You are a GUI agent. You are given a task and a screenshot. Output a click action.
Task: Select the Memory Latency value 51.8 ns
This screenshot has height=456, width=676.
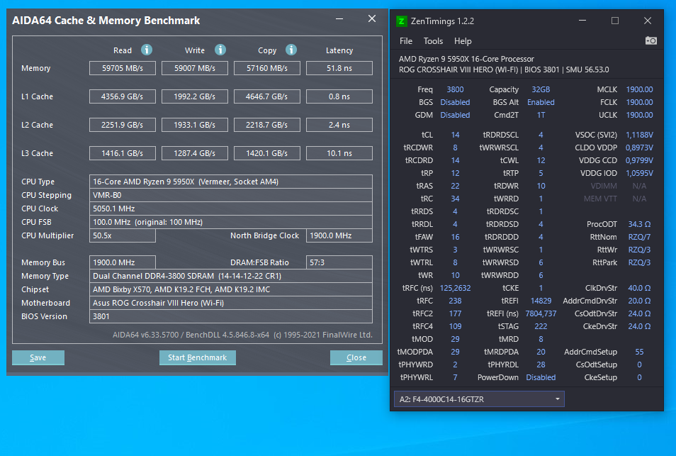click(x=339, y=68)
